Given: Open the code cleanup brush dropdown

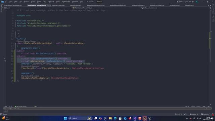Looking at the screenshot, I should [x=36, y=107].
